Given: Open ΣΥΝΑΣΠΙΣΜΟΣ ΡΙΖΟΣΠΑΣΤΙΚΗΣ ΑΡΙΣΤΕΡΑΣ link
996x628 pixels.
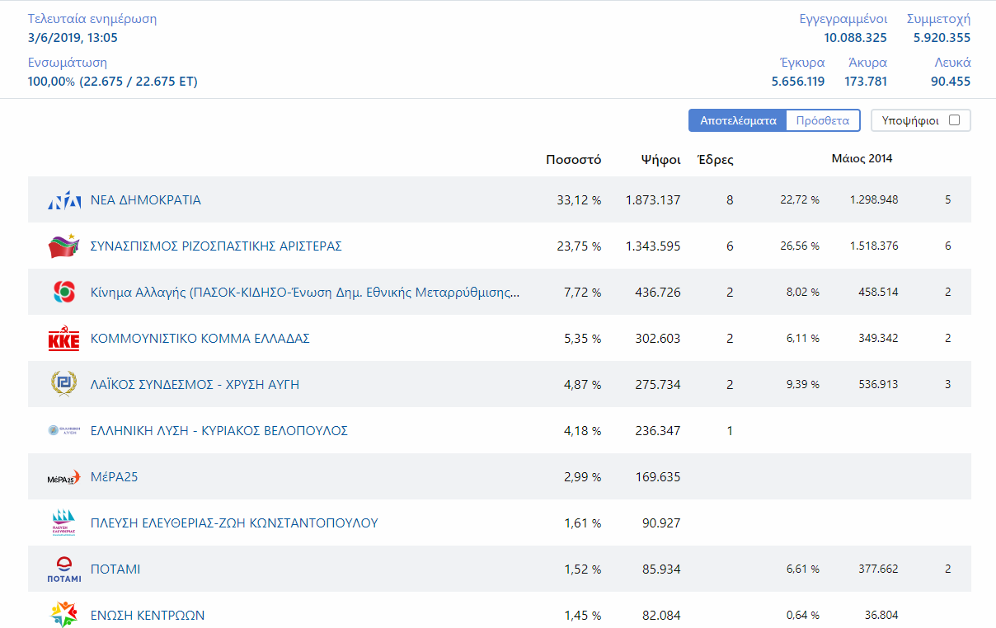Looking at the screenshot, I should coord(216,246).
